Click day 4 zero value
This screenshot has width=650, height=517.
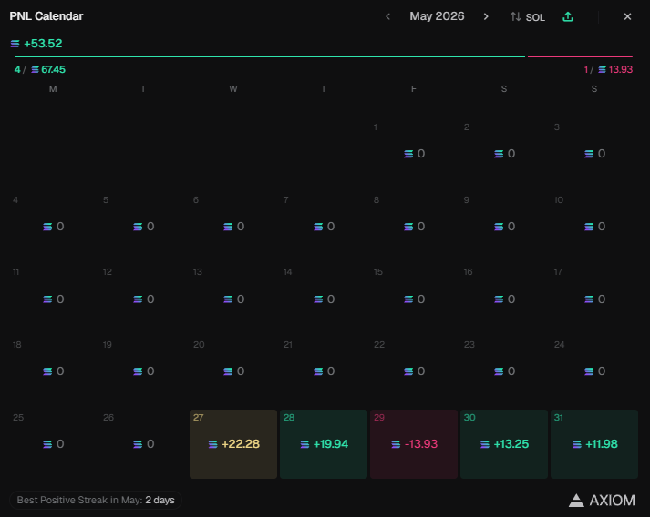pos(60,227)
